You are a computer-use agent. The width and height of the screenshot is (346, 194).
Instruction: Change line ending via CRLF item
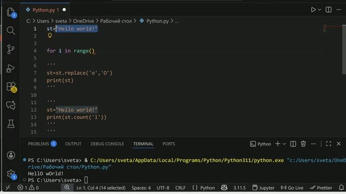[x=180, y=188]
